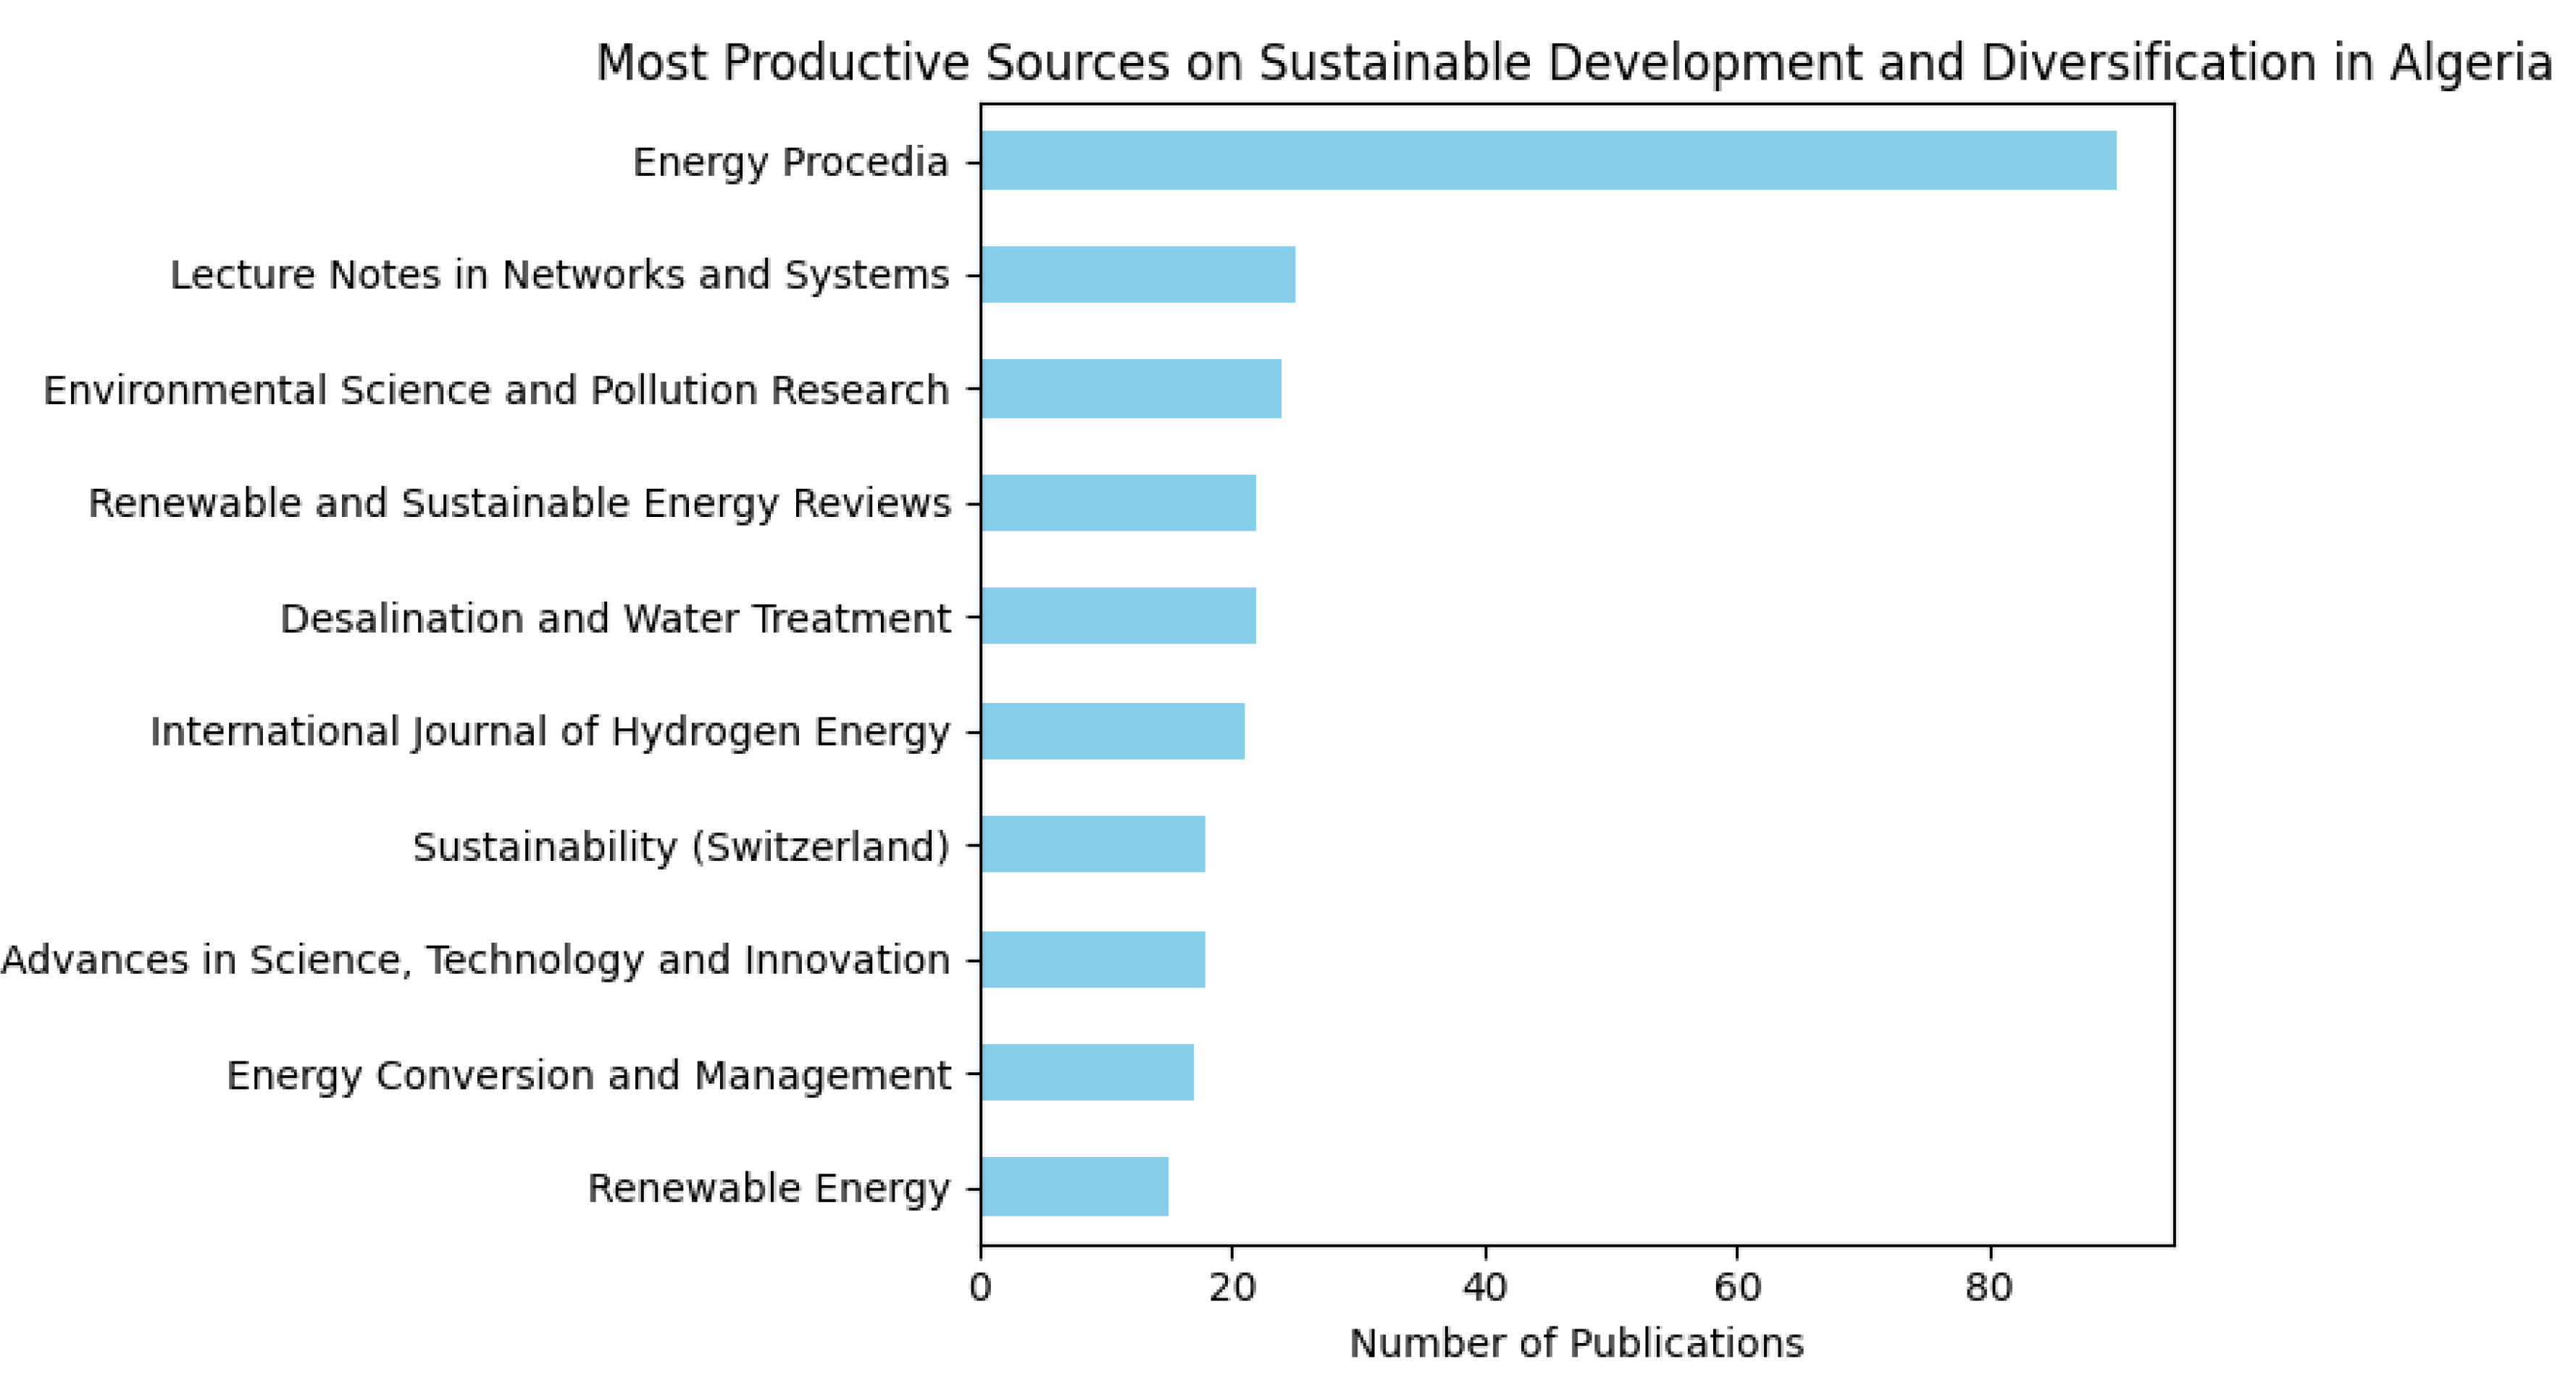Click the 0 tick label on x-axis

click(x=980, y=1288)
